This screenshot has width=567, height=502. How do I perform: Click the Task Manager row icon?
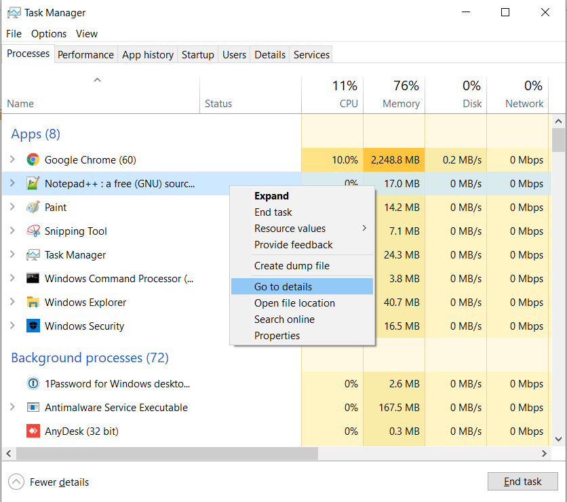coord(33,254)
